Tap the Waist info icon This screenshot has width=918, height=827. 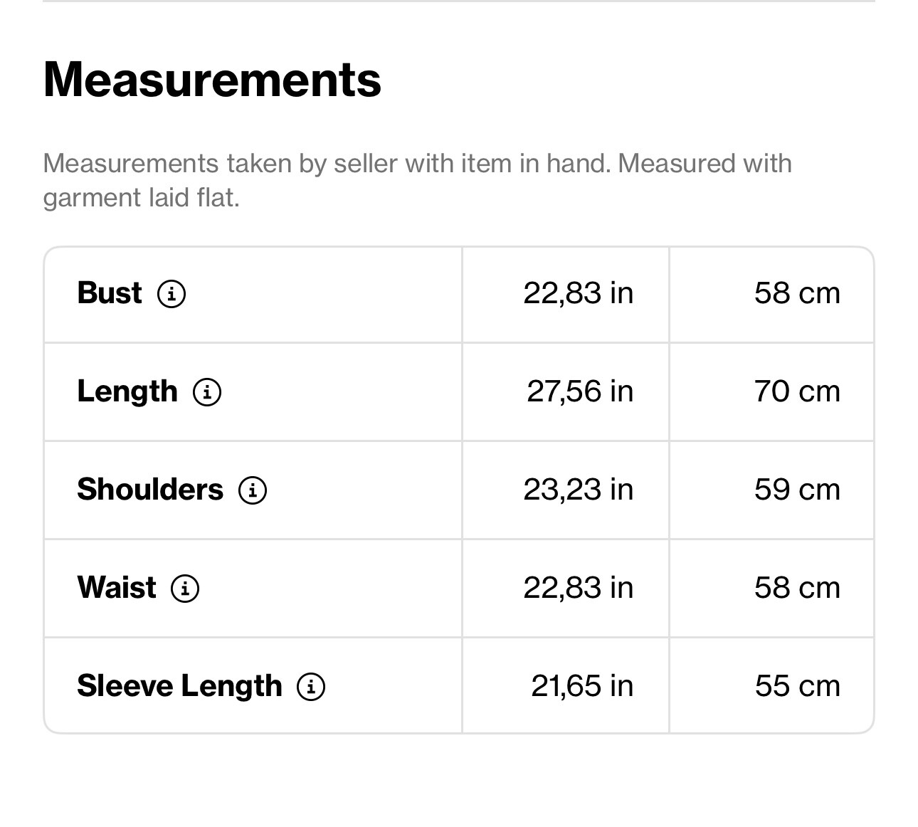tap(185, 588)
